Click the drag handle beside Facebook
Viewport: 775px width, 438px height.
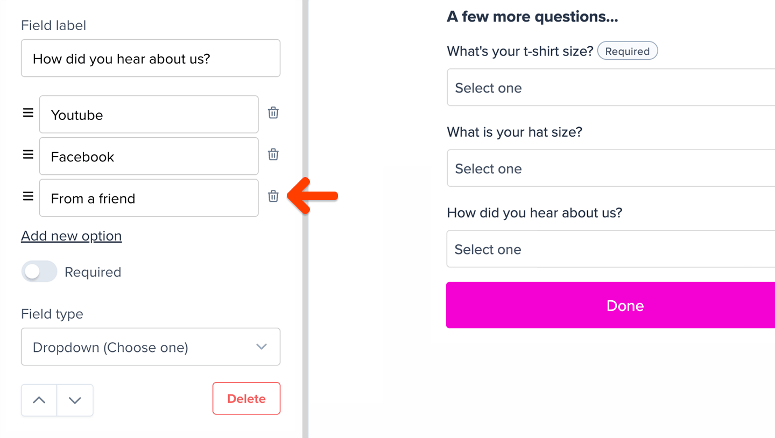coord(27,154)
